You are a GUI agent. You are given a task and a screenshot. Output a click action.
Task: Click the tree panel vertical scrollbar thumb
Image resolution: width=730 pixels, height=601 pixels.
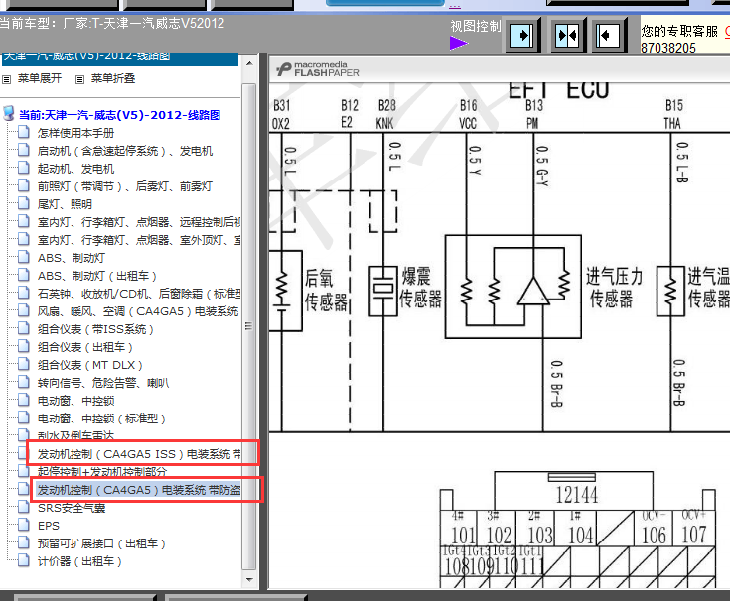coord(249,326)
